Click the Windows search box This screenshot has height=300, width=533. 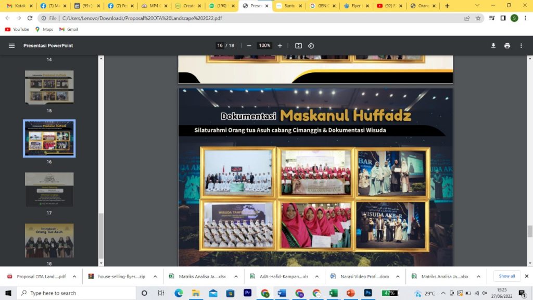tap(77, 293)
